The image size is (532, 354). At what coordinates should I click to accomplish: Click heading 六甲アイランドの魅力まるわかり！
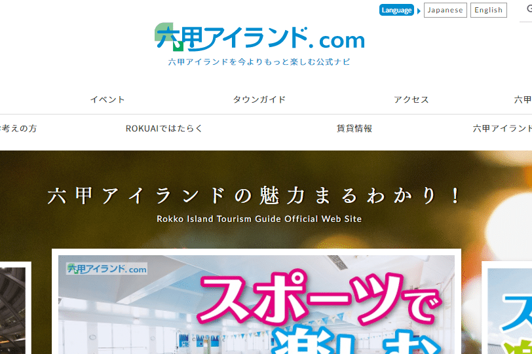254,196
